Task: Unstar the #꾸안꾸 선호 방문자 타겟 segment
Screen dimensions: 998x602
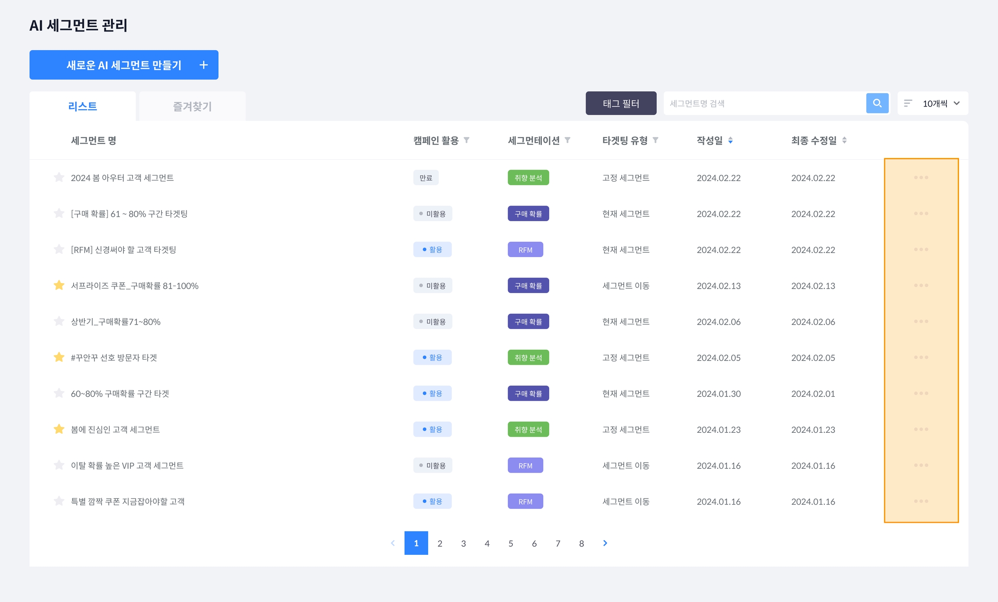Action: pyautogui.click(x=59, y=357)
